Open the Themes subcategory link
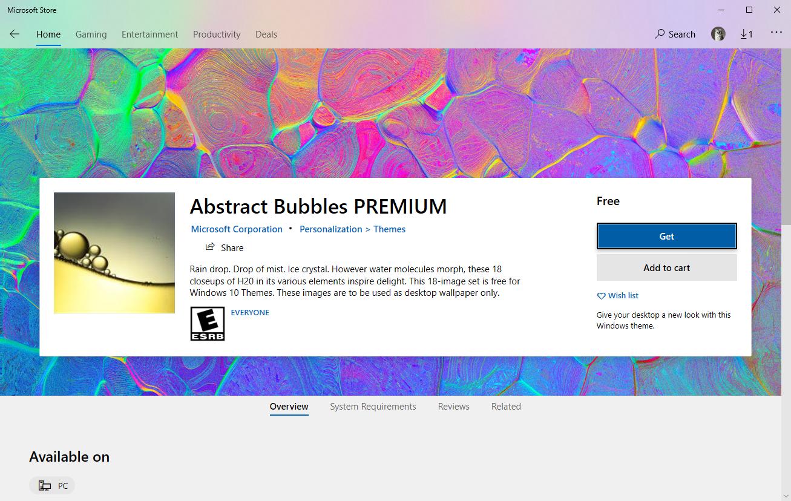Image resolution: width=791 pixels, height=501 pixels. [389, 229]
